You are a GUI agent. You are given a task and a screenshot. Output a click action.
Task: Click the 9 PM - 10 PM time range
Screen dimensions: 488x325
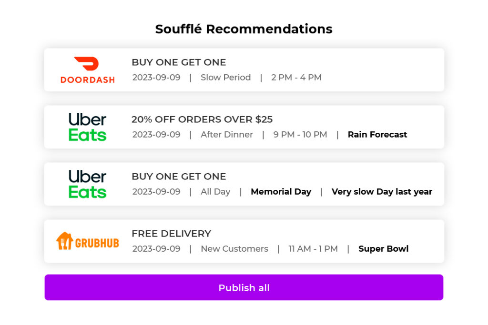[x=300, y=135]
